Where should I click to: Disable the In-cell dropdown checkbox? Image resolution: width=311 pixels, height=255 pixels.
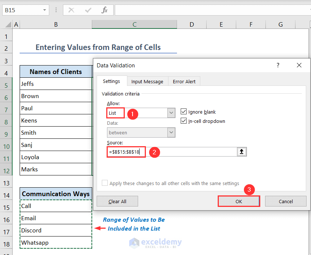click(183, 121)
